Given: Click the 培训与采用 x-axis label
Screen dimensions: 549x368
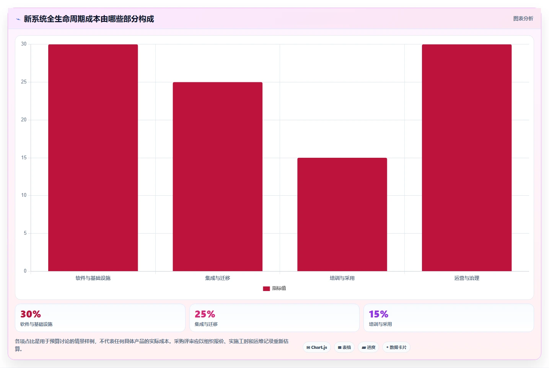Looking at the screenshot, I should click(x=342, y=278).
